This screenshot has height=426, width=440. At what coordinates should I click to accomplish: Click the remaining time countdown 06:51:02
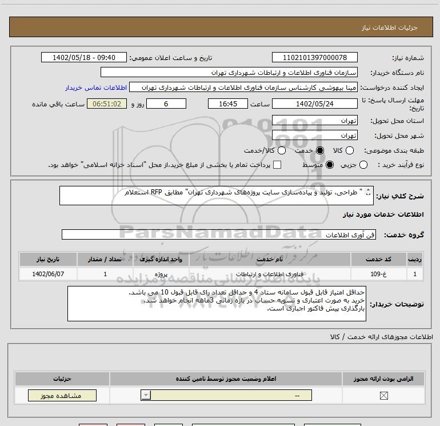[107, 103]
